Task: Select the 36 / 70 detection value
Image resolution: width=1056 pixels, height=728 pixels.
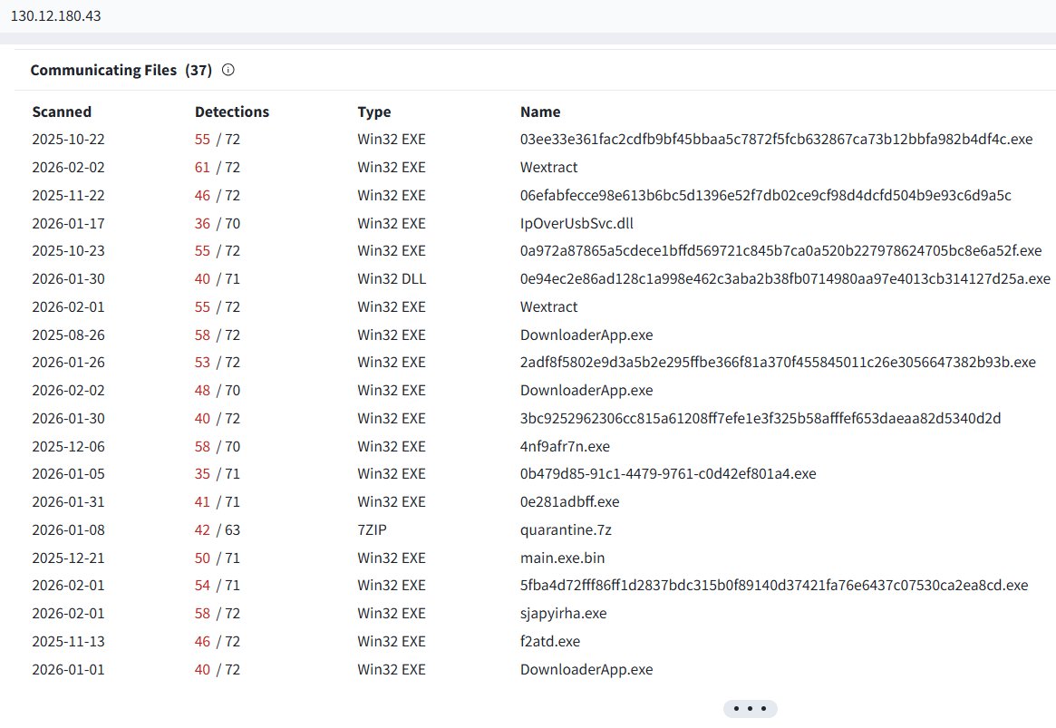Action: coord(217,224)
